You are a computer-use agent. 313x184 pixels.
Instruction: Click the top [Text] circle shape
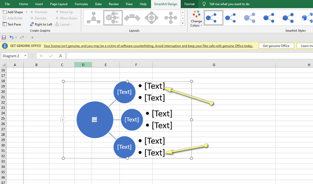click(124, 92)
